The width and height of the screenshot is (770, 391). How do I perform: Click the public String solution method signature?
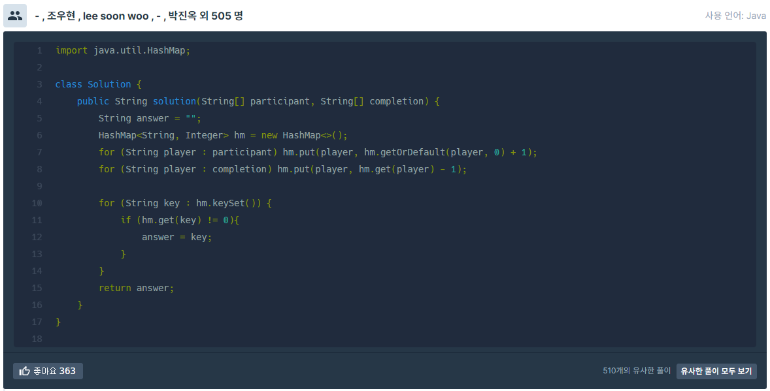pos(258,102)
